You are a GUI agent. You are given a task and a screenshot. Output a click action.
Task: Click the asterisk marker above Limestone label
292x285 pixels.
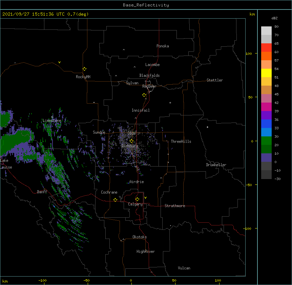pos(52,117)
